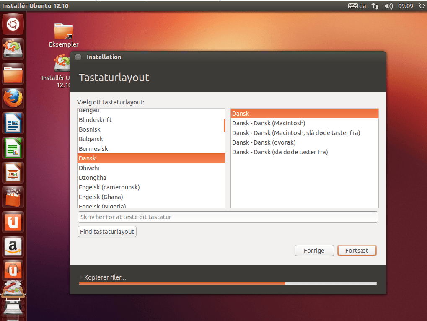Screen dimensions: 427x321
Task: Click the clock showing 09:09
Action: pyautogui.click(x=405, y=6)
